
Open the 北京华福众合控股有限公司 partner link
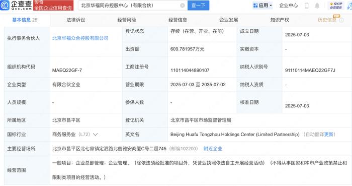tap(80, 38)
